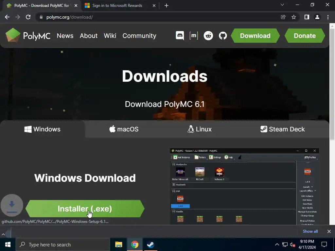335x251 pixels.
Task: Open the About menu item
Action: click(x=89, y=36)
